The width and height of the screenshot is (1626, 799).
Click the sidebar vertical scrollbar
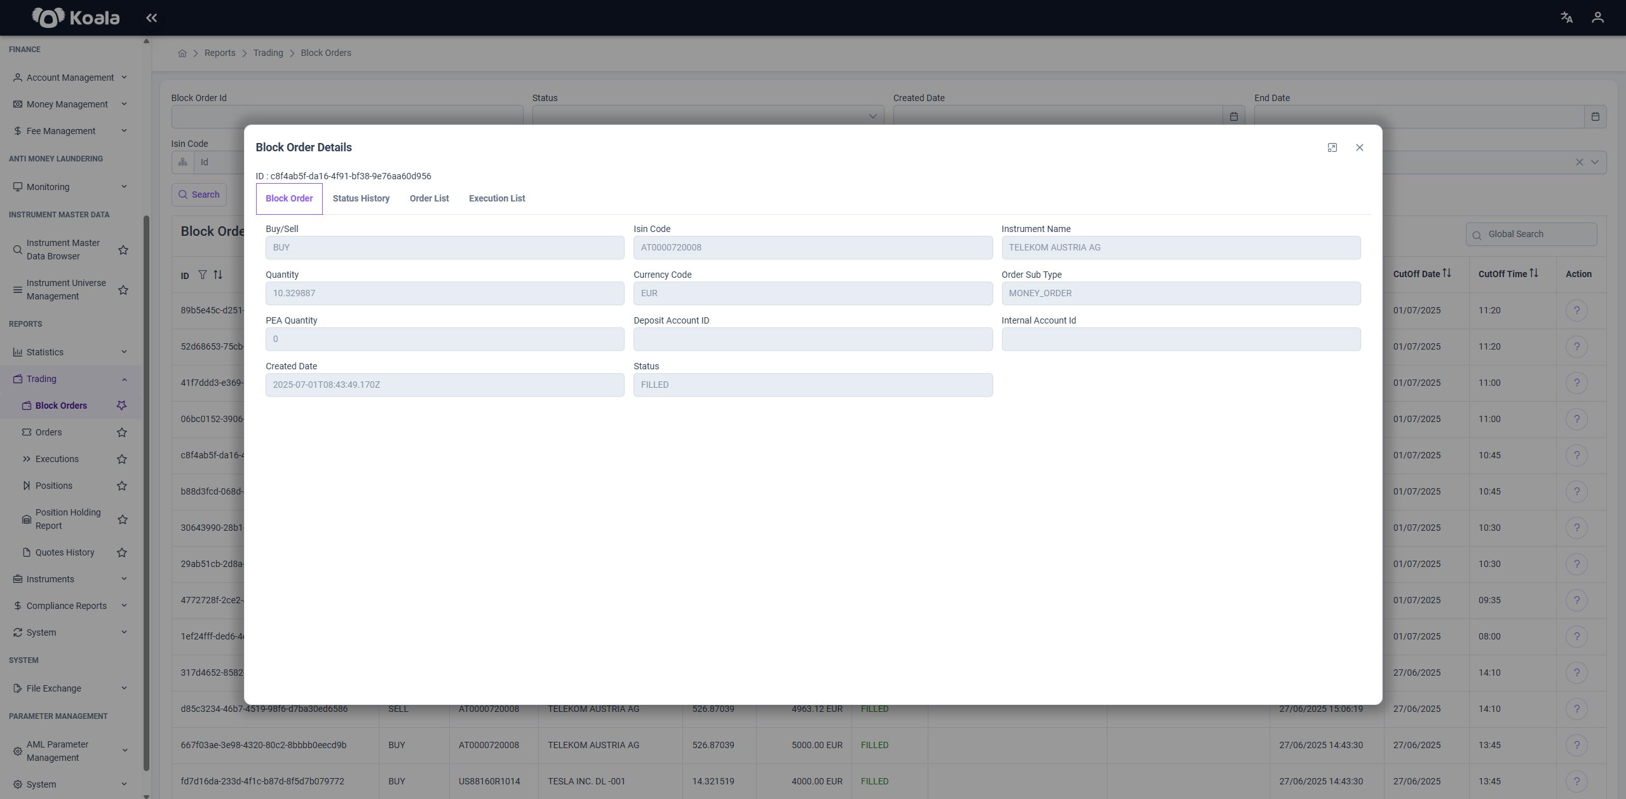click(x=146, y=493)
